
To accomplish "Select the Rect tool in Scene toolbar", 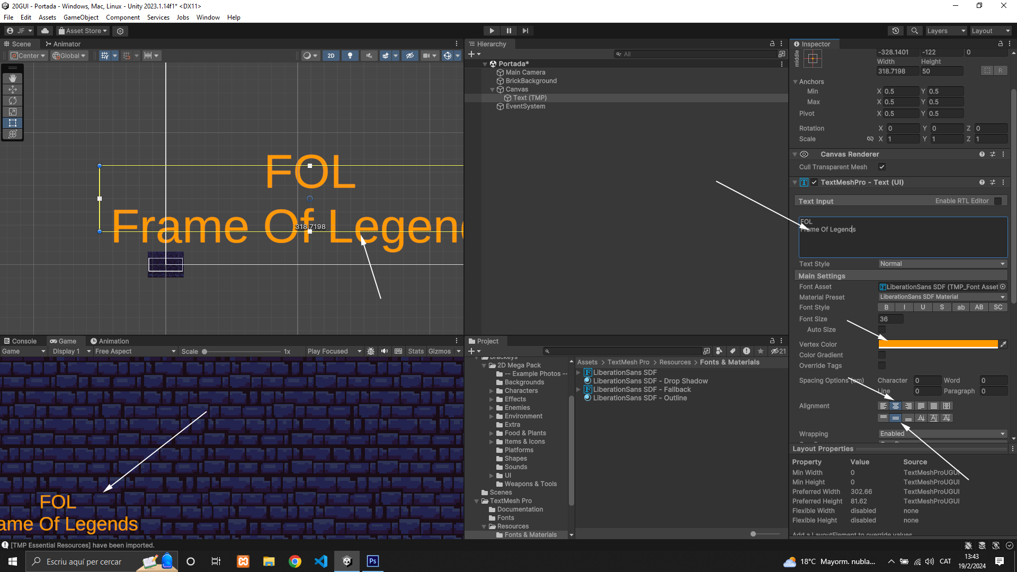I will tap(13, 123).
